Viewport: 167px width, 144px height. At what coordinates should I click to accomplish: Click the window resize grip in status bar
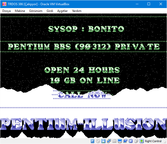[x=165, y=142]
